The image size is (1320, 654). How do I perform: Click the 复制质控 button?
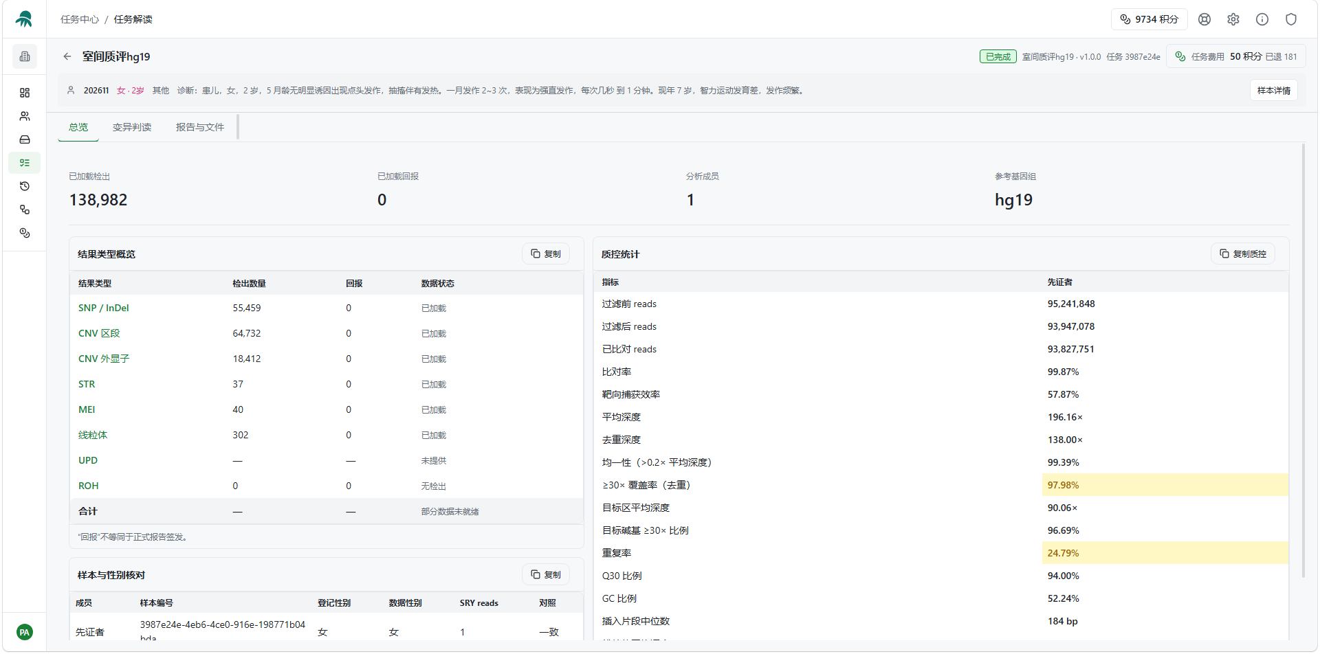click(x=1243, y=253)
